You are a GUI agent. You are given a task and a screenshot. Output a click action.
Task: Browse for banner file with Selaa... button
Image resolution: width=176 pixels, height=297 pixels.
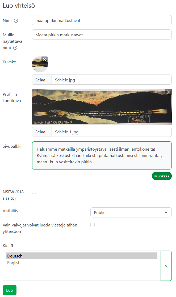point(42,132)
